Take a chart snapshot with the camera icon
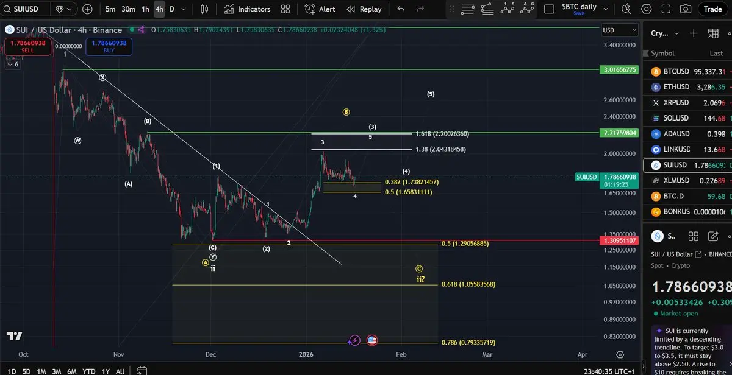The height and width of the screenshot is (375, 732). (x=686, y=9)
